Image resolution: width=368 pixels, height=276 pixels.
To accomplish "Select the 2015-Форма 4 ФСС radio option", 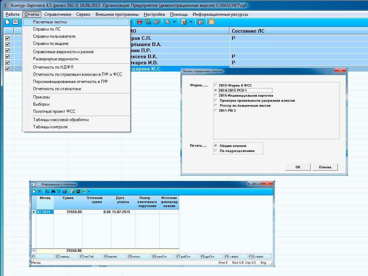I will click(x=216, y=86).
